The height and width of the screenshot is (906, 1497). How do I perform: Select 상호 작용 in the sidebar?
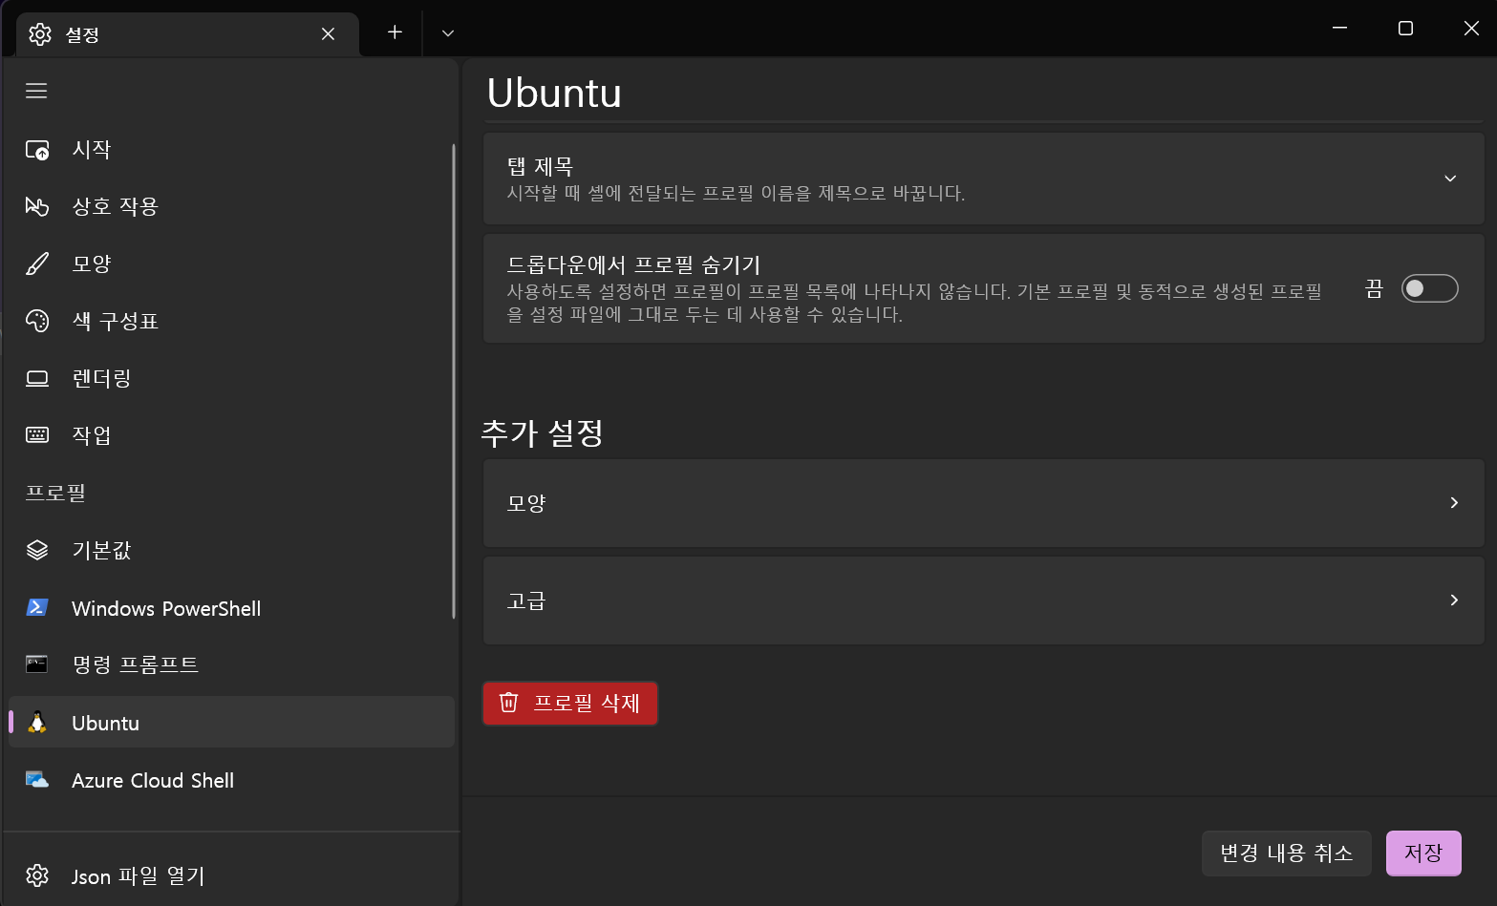pos(231,206)
